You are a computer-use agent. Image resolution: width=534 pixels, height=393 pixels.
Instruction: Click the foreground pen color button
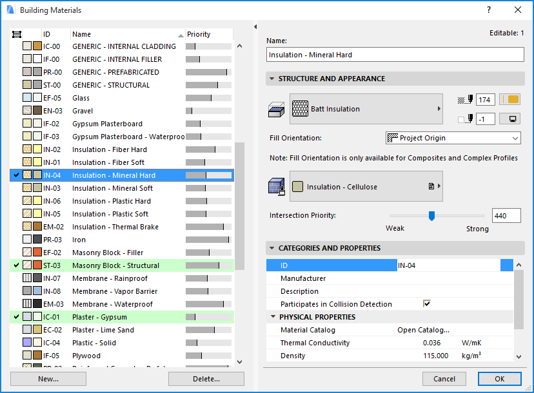coord(510,100)
